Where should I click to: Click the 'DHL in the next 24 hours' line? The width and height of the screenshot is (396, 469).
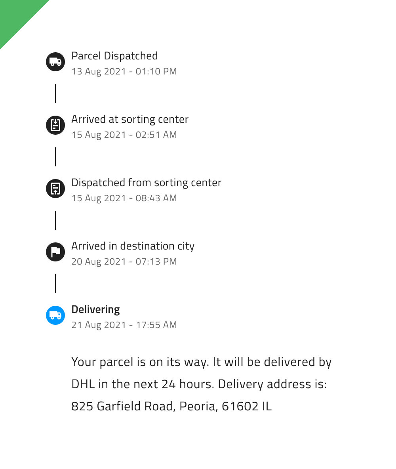199,384
